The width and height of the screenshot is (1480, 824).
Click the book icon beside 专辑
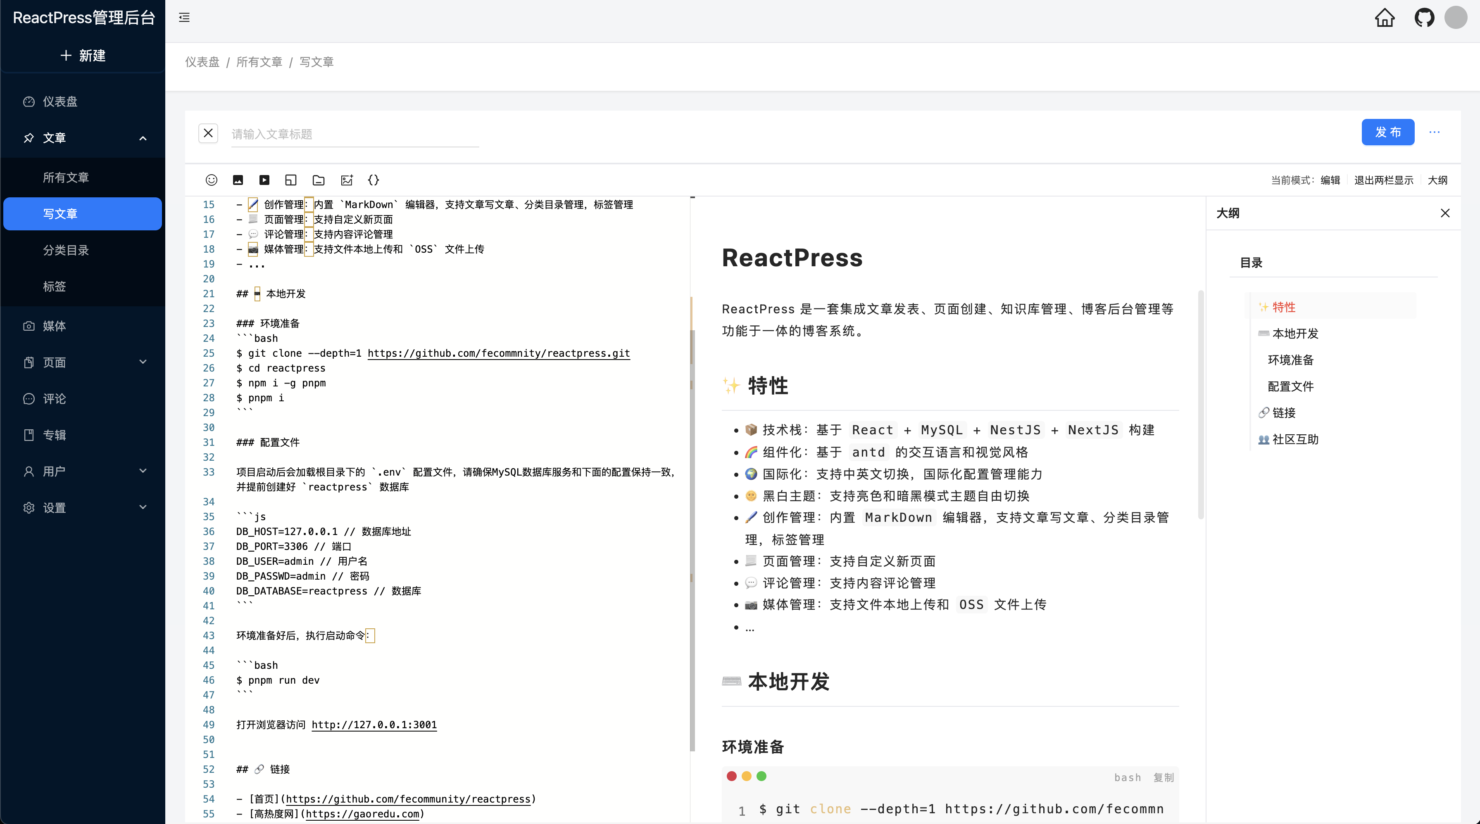[29, 435]
